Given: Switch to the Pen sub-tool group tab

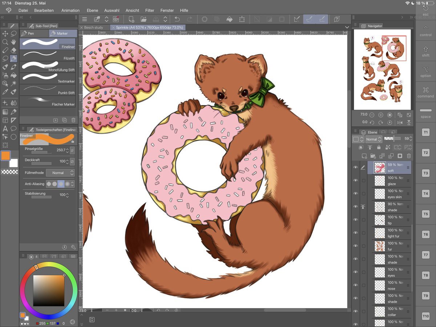Looking at the screenshot, I should coord(34,33).
